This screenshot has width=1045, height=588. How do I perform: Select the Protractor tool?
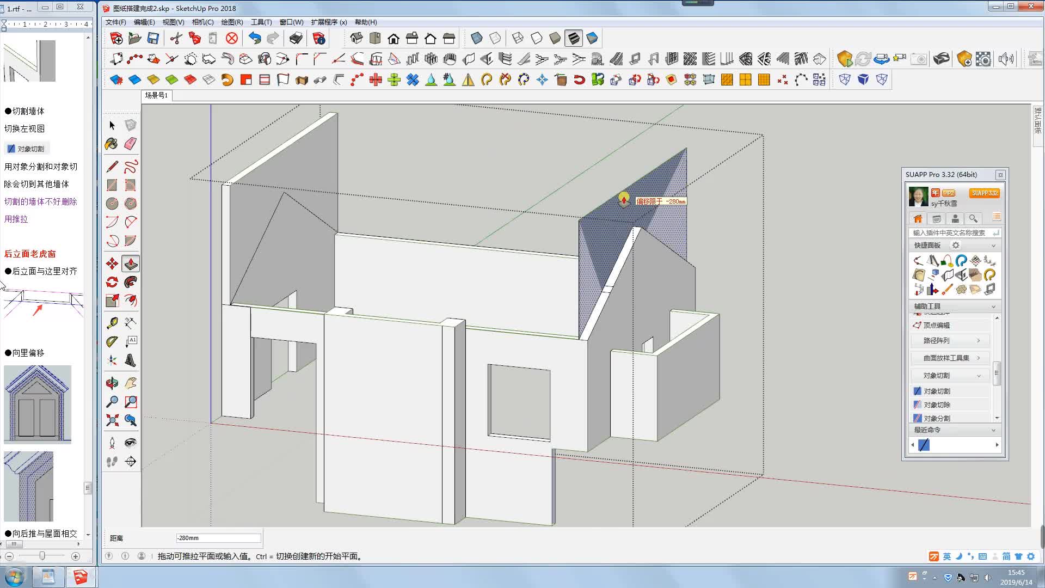(x=112, y=342)
